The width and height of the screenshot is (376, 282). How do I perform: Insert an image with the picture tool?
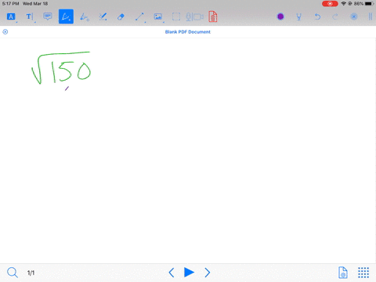(157, 17)
